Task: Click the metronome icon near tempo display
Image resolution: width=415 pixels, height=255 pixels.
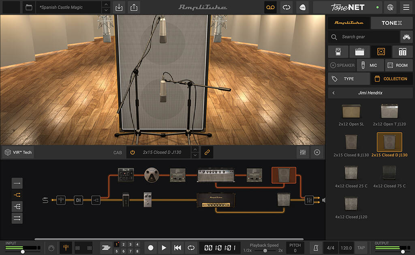Action: click(x=316, y=247)
